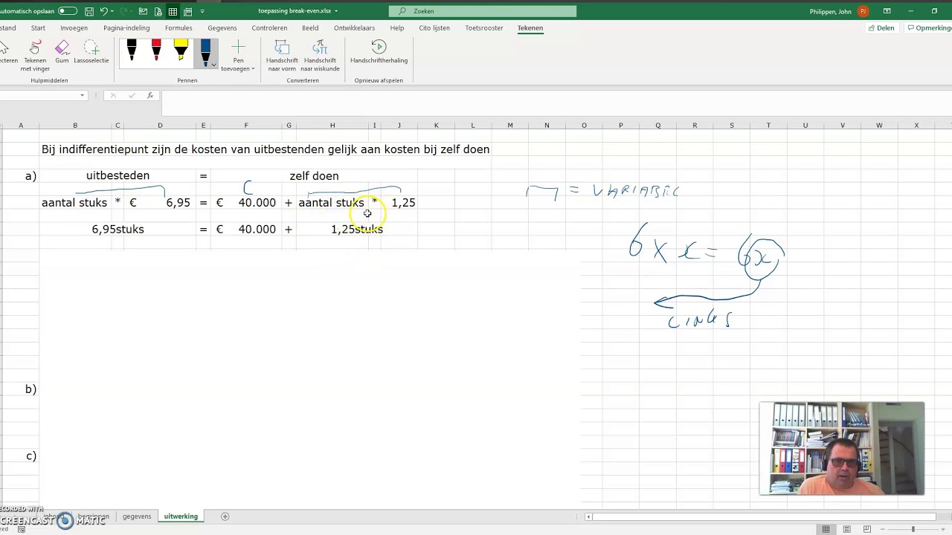Open the Undo history dropdown arrow

(x=113, y=11)
